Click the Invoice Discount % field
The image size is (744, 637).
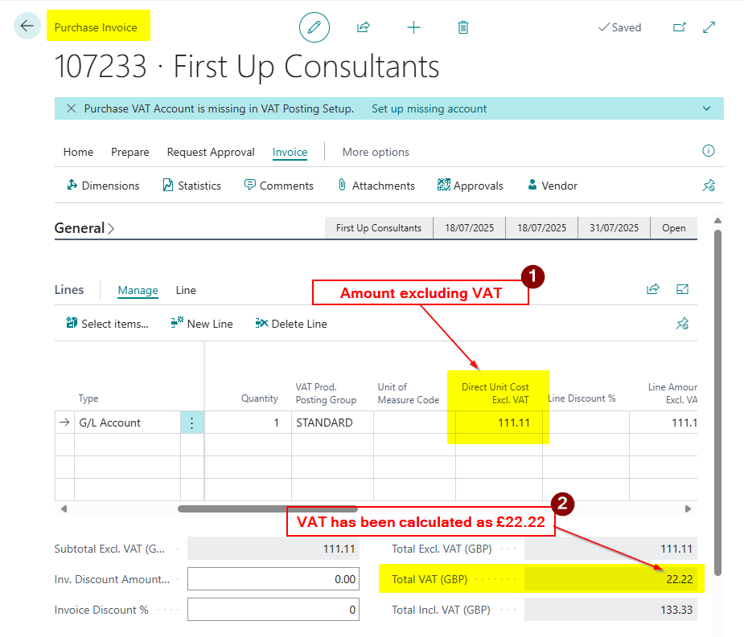[273, 610]
